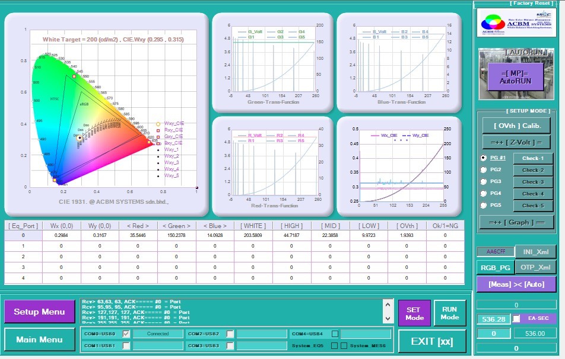
Task: Open the [ Graph ] button
Action: pos(517,222)
